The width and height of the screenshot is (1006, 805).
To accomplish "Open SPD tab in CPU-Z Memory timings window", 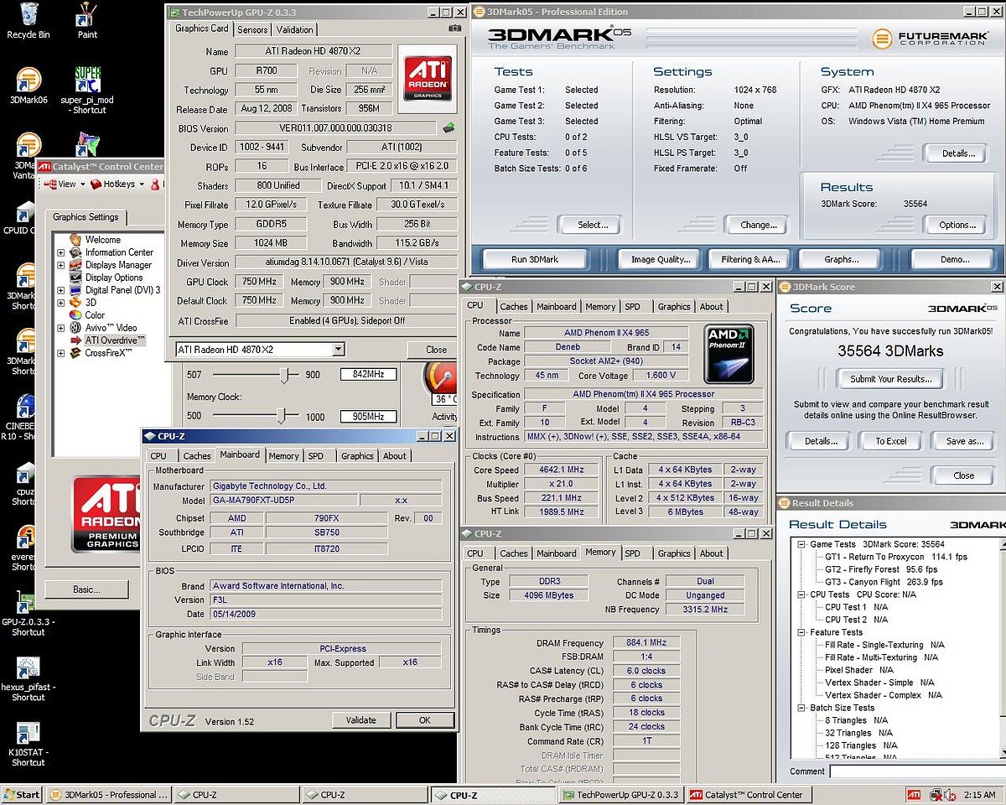I will 632,553.
